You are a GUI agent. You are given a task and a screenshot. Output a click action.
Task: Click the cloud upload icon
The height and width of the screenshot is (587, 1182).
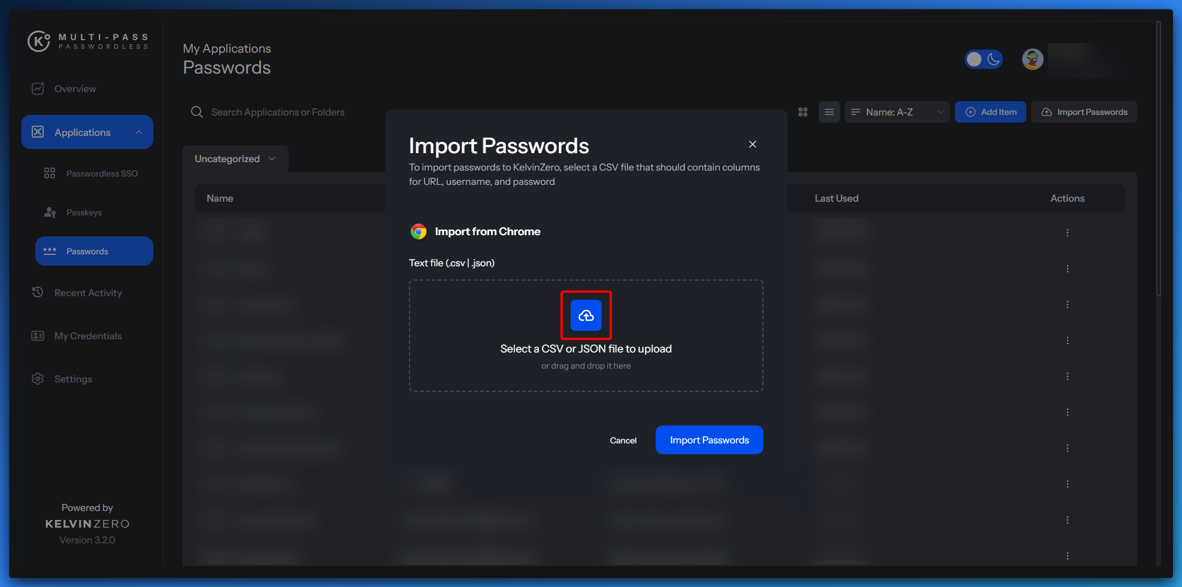pos(586,315)
